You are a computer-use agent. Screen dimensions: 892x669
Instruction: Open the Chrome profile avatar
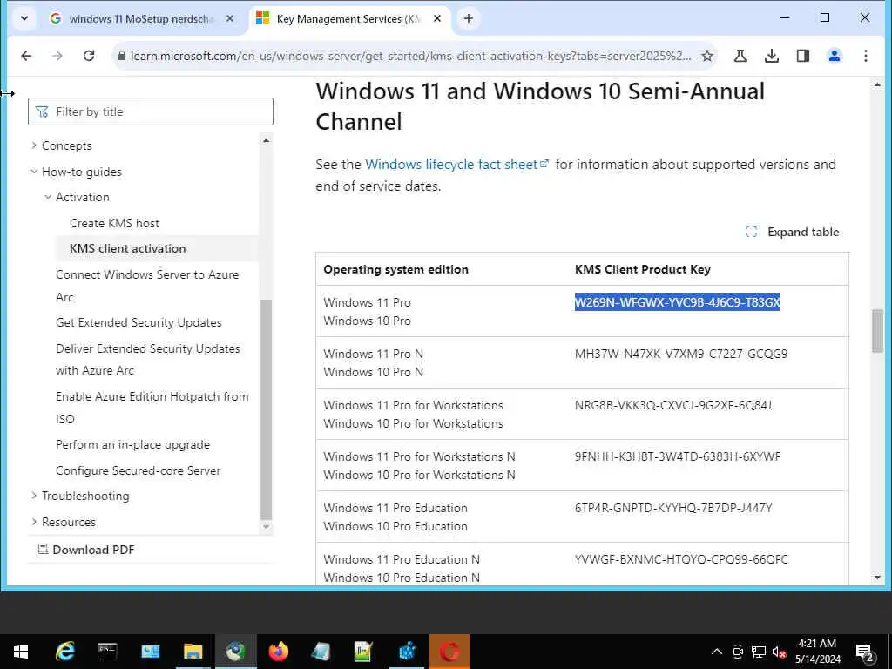[x=834, y=56]
